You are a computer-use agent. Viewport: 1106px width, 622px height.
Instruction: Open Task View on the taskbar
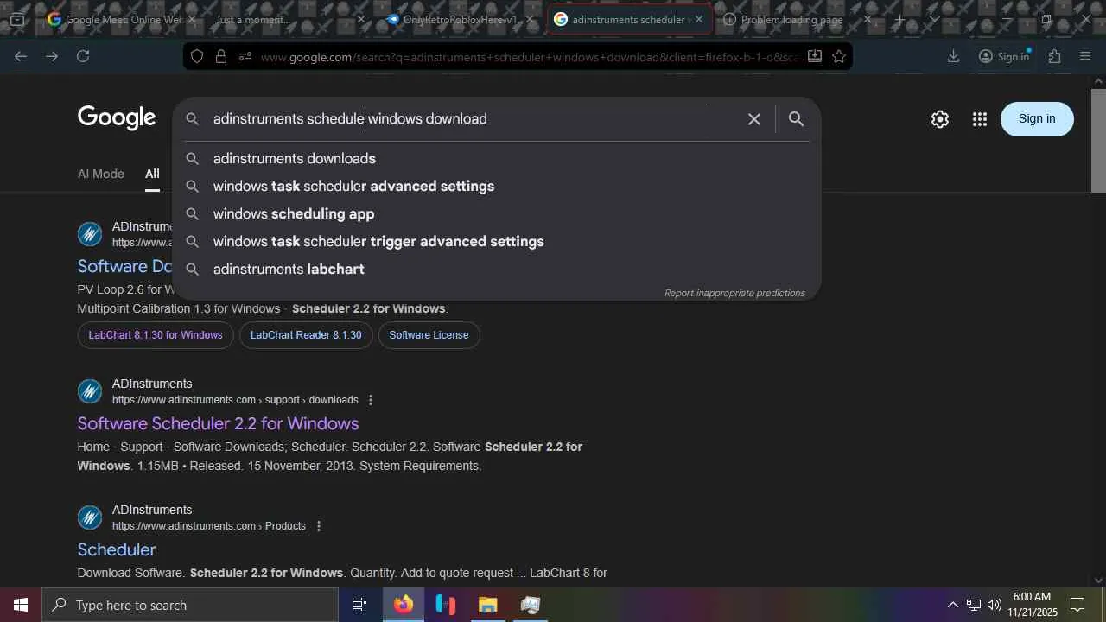[x=359, y=605]
